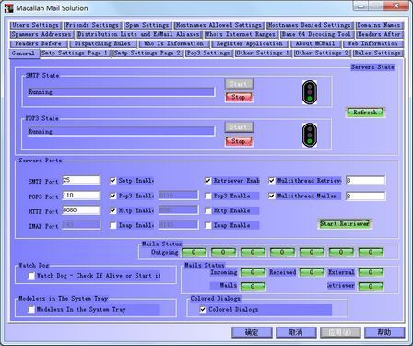Switch to Pop3 Settings tab
413x346 pixels.
[x=208, y=53]
